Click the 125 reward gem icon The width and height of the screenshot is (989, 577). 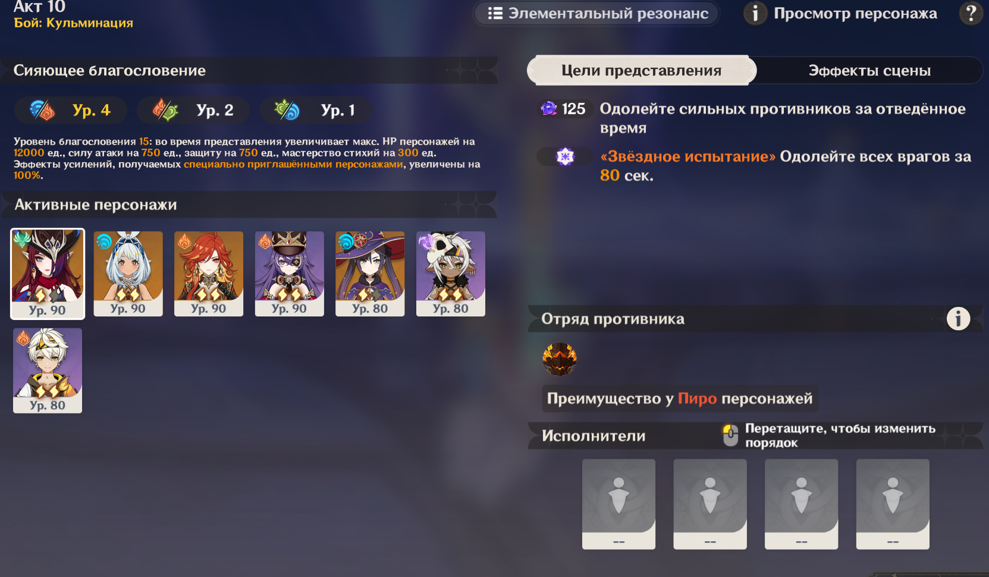(x=548, y=108)
